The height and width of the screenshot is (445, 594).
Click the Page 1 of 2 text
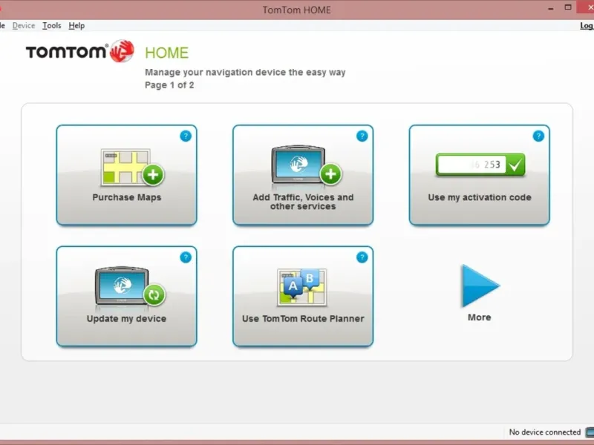click(169, 85)
